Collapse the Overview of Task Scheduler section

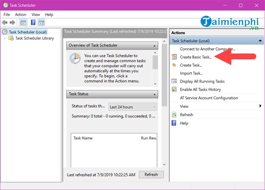tap(155, 46)
